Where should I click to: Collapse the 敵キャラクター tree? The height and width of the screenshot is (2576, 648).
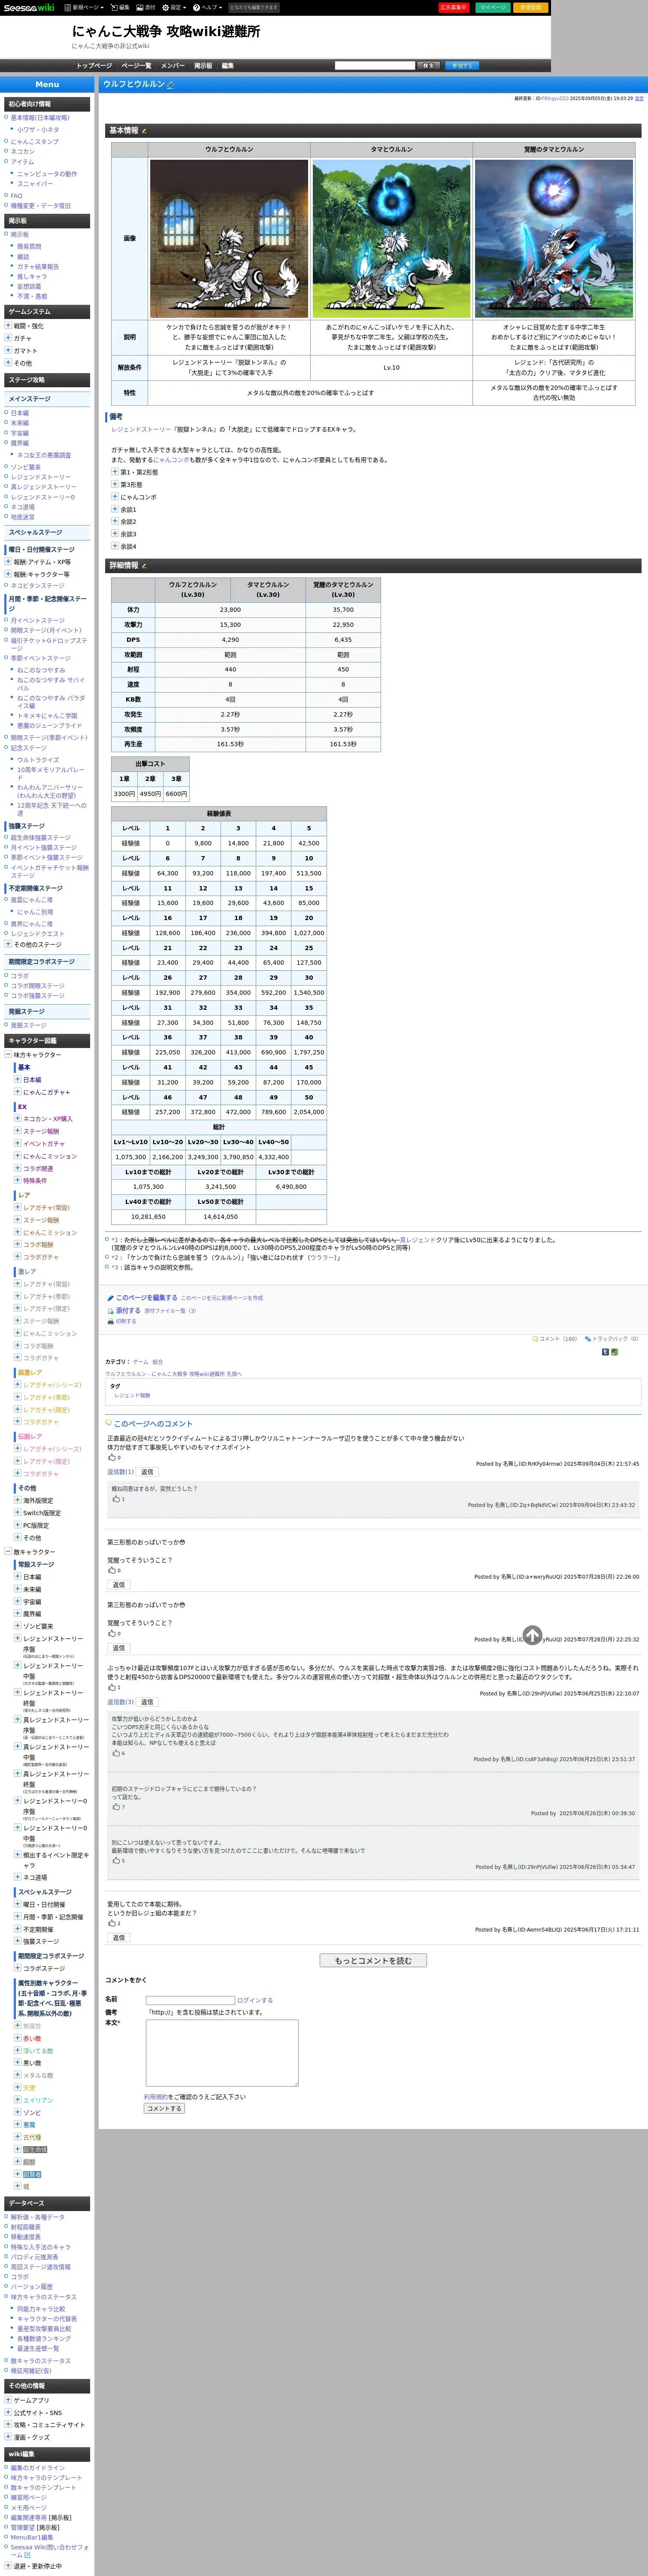pos(8,1552)
